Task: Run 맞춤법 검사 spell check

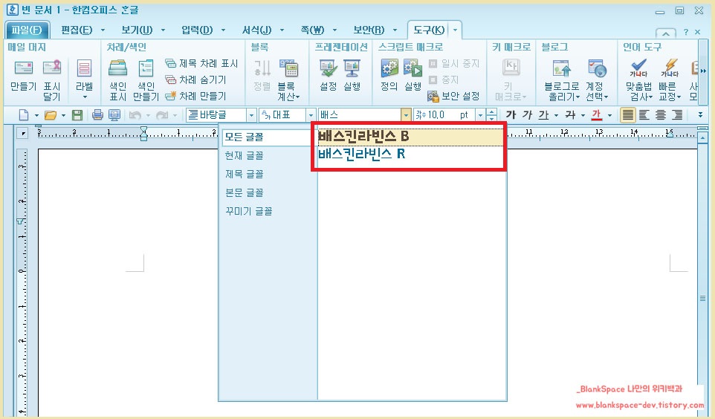Action: click(x=639, y=79)
